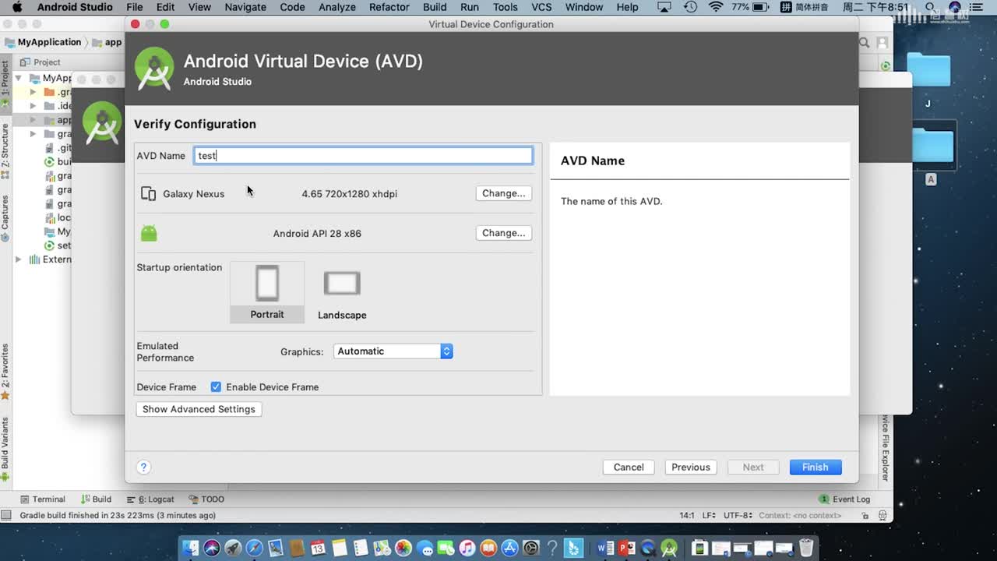Open the Captures side tab

point(5,217)
